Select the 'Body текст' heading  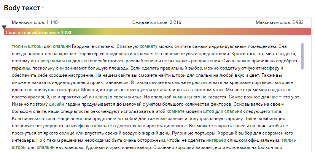point(22,8)
